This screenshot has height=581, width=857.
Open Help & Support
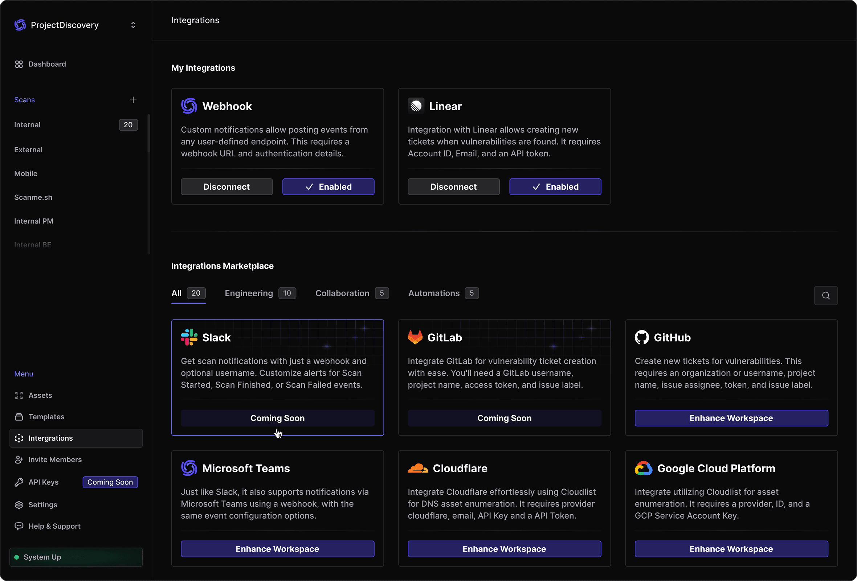point(54,526)
